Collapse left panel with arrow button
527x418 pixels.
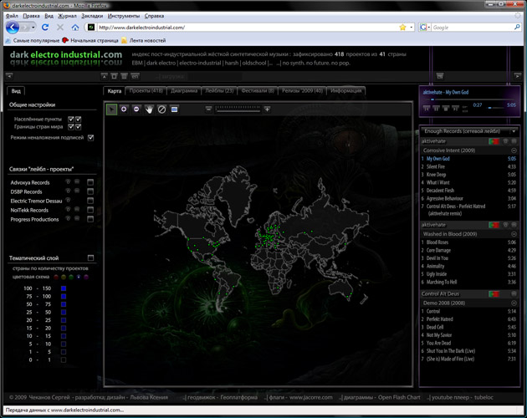[x=9, y=76]
